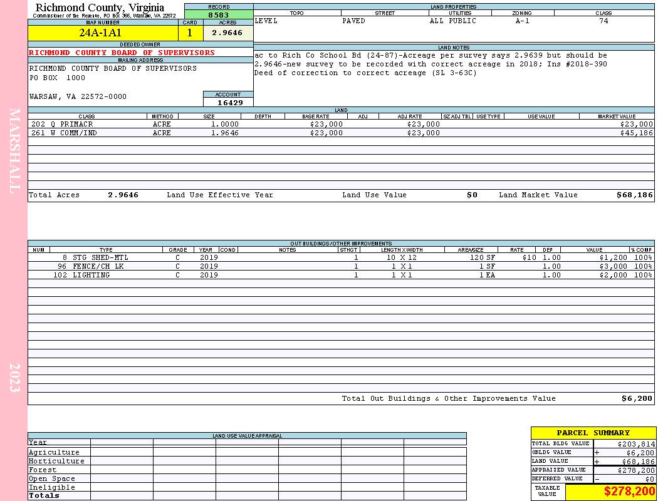Screen dimensions: 658x501
Task: Click size 1.9646 in COMM/IND row
Action: pos(224,133)
